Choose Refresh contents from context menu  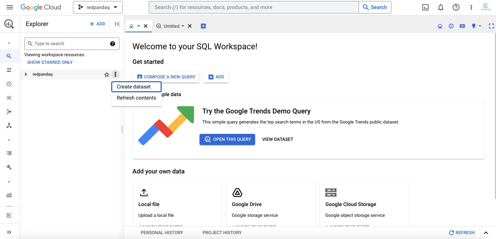[x=136, y=98]
